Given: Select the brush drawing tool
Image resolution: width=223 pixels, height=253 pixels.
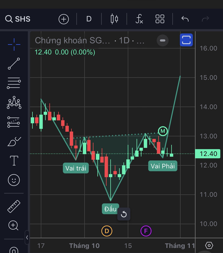Looking at the screenshot, I should 14,141.
